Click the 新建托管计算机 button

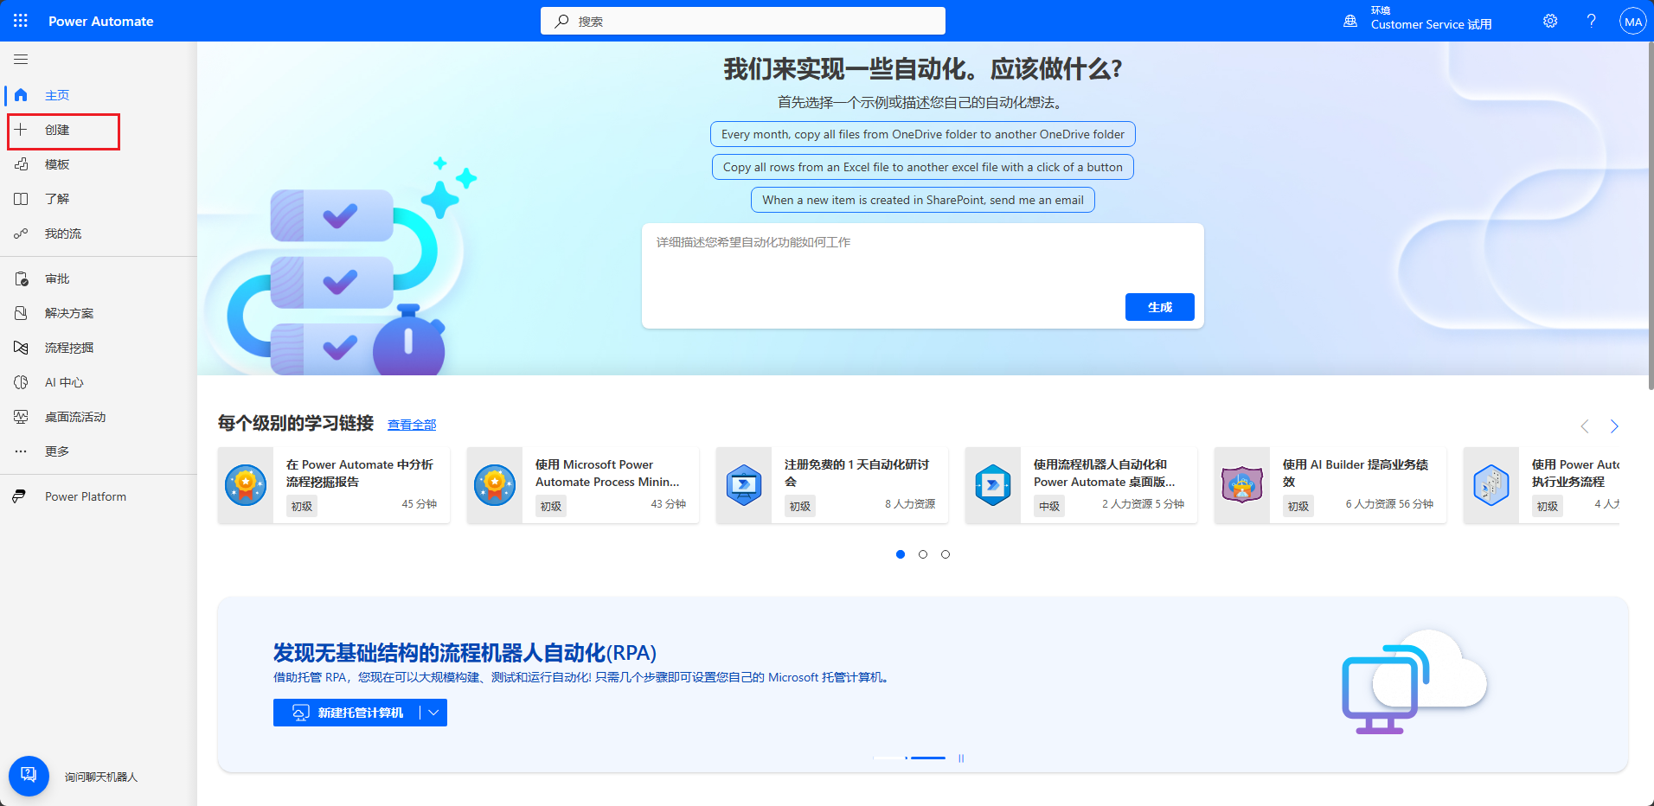click(347, 713)
